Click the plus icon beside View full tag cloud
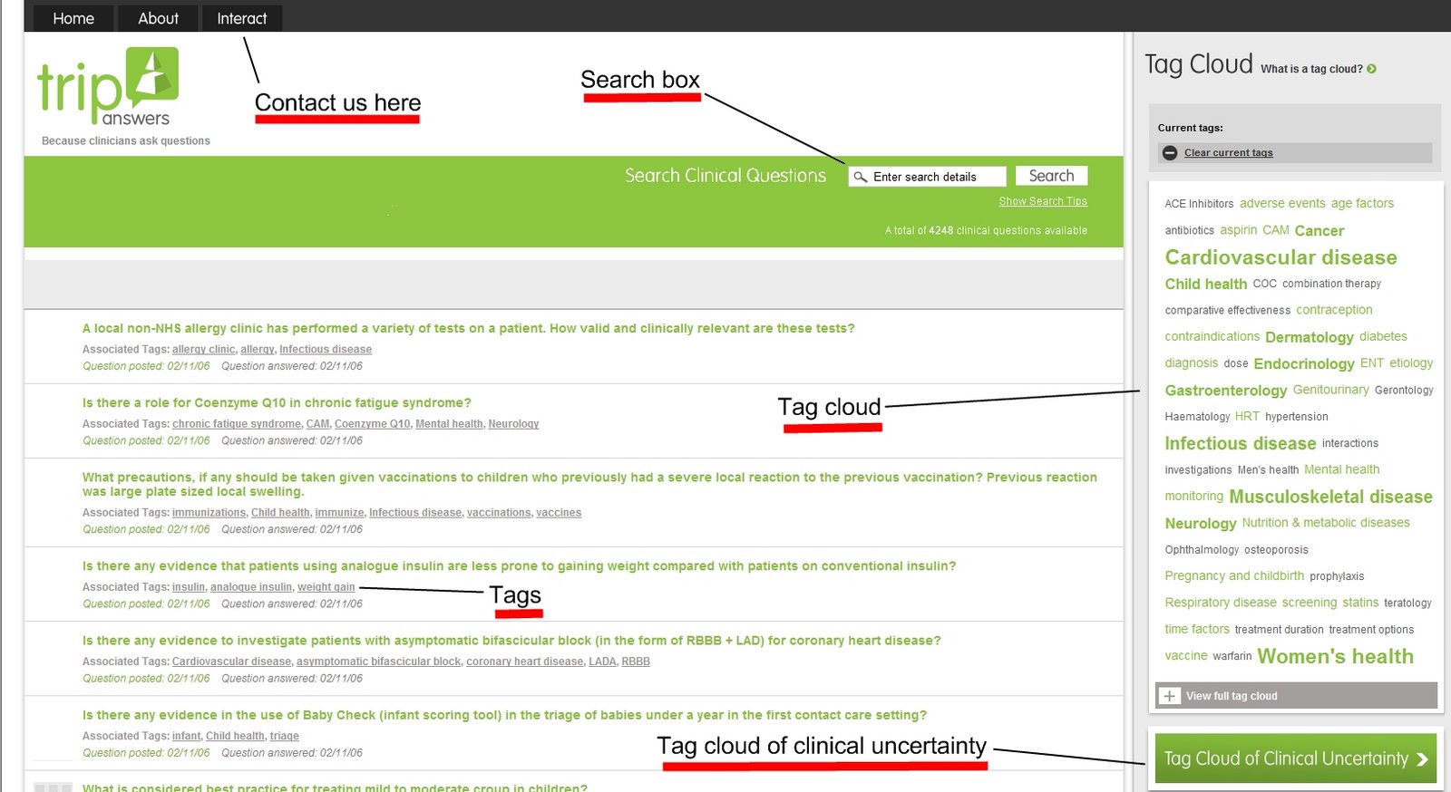This screenshot has height=792, width=1451. pos(1170,696)
